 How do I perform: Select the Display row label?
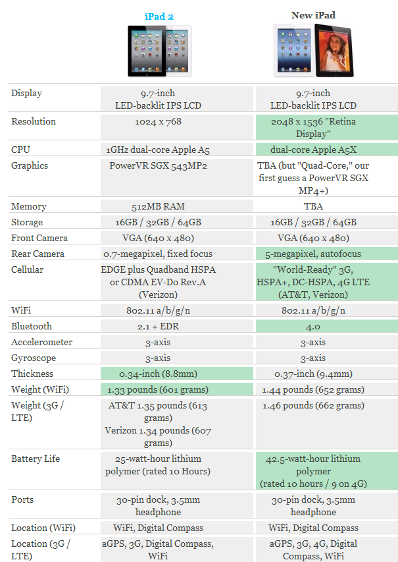tap(26, 93)
